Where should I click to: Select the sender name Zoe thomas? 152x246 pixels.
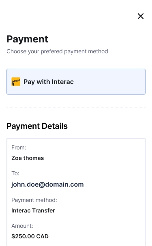click(x=28, y=158)
